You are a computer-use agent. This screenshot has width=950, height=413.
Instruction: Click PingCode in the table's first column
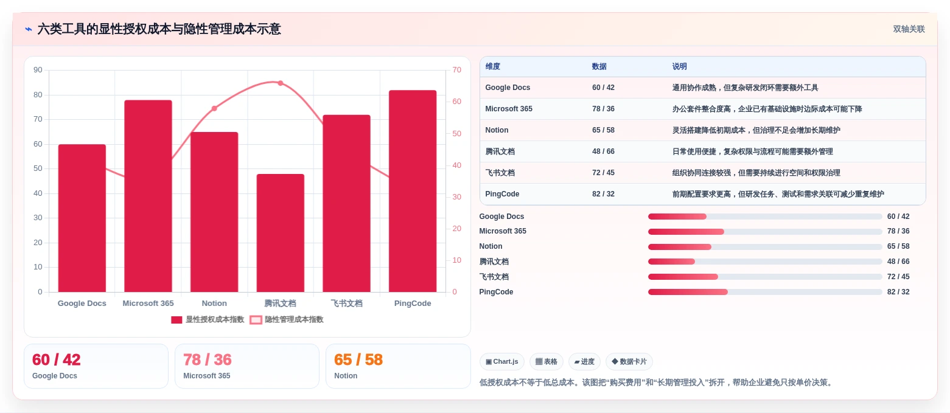pyautogui.click(x=503, y=194)
